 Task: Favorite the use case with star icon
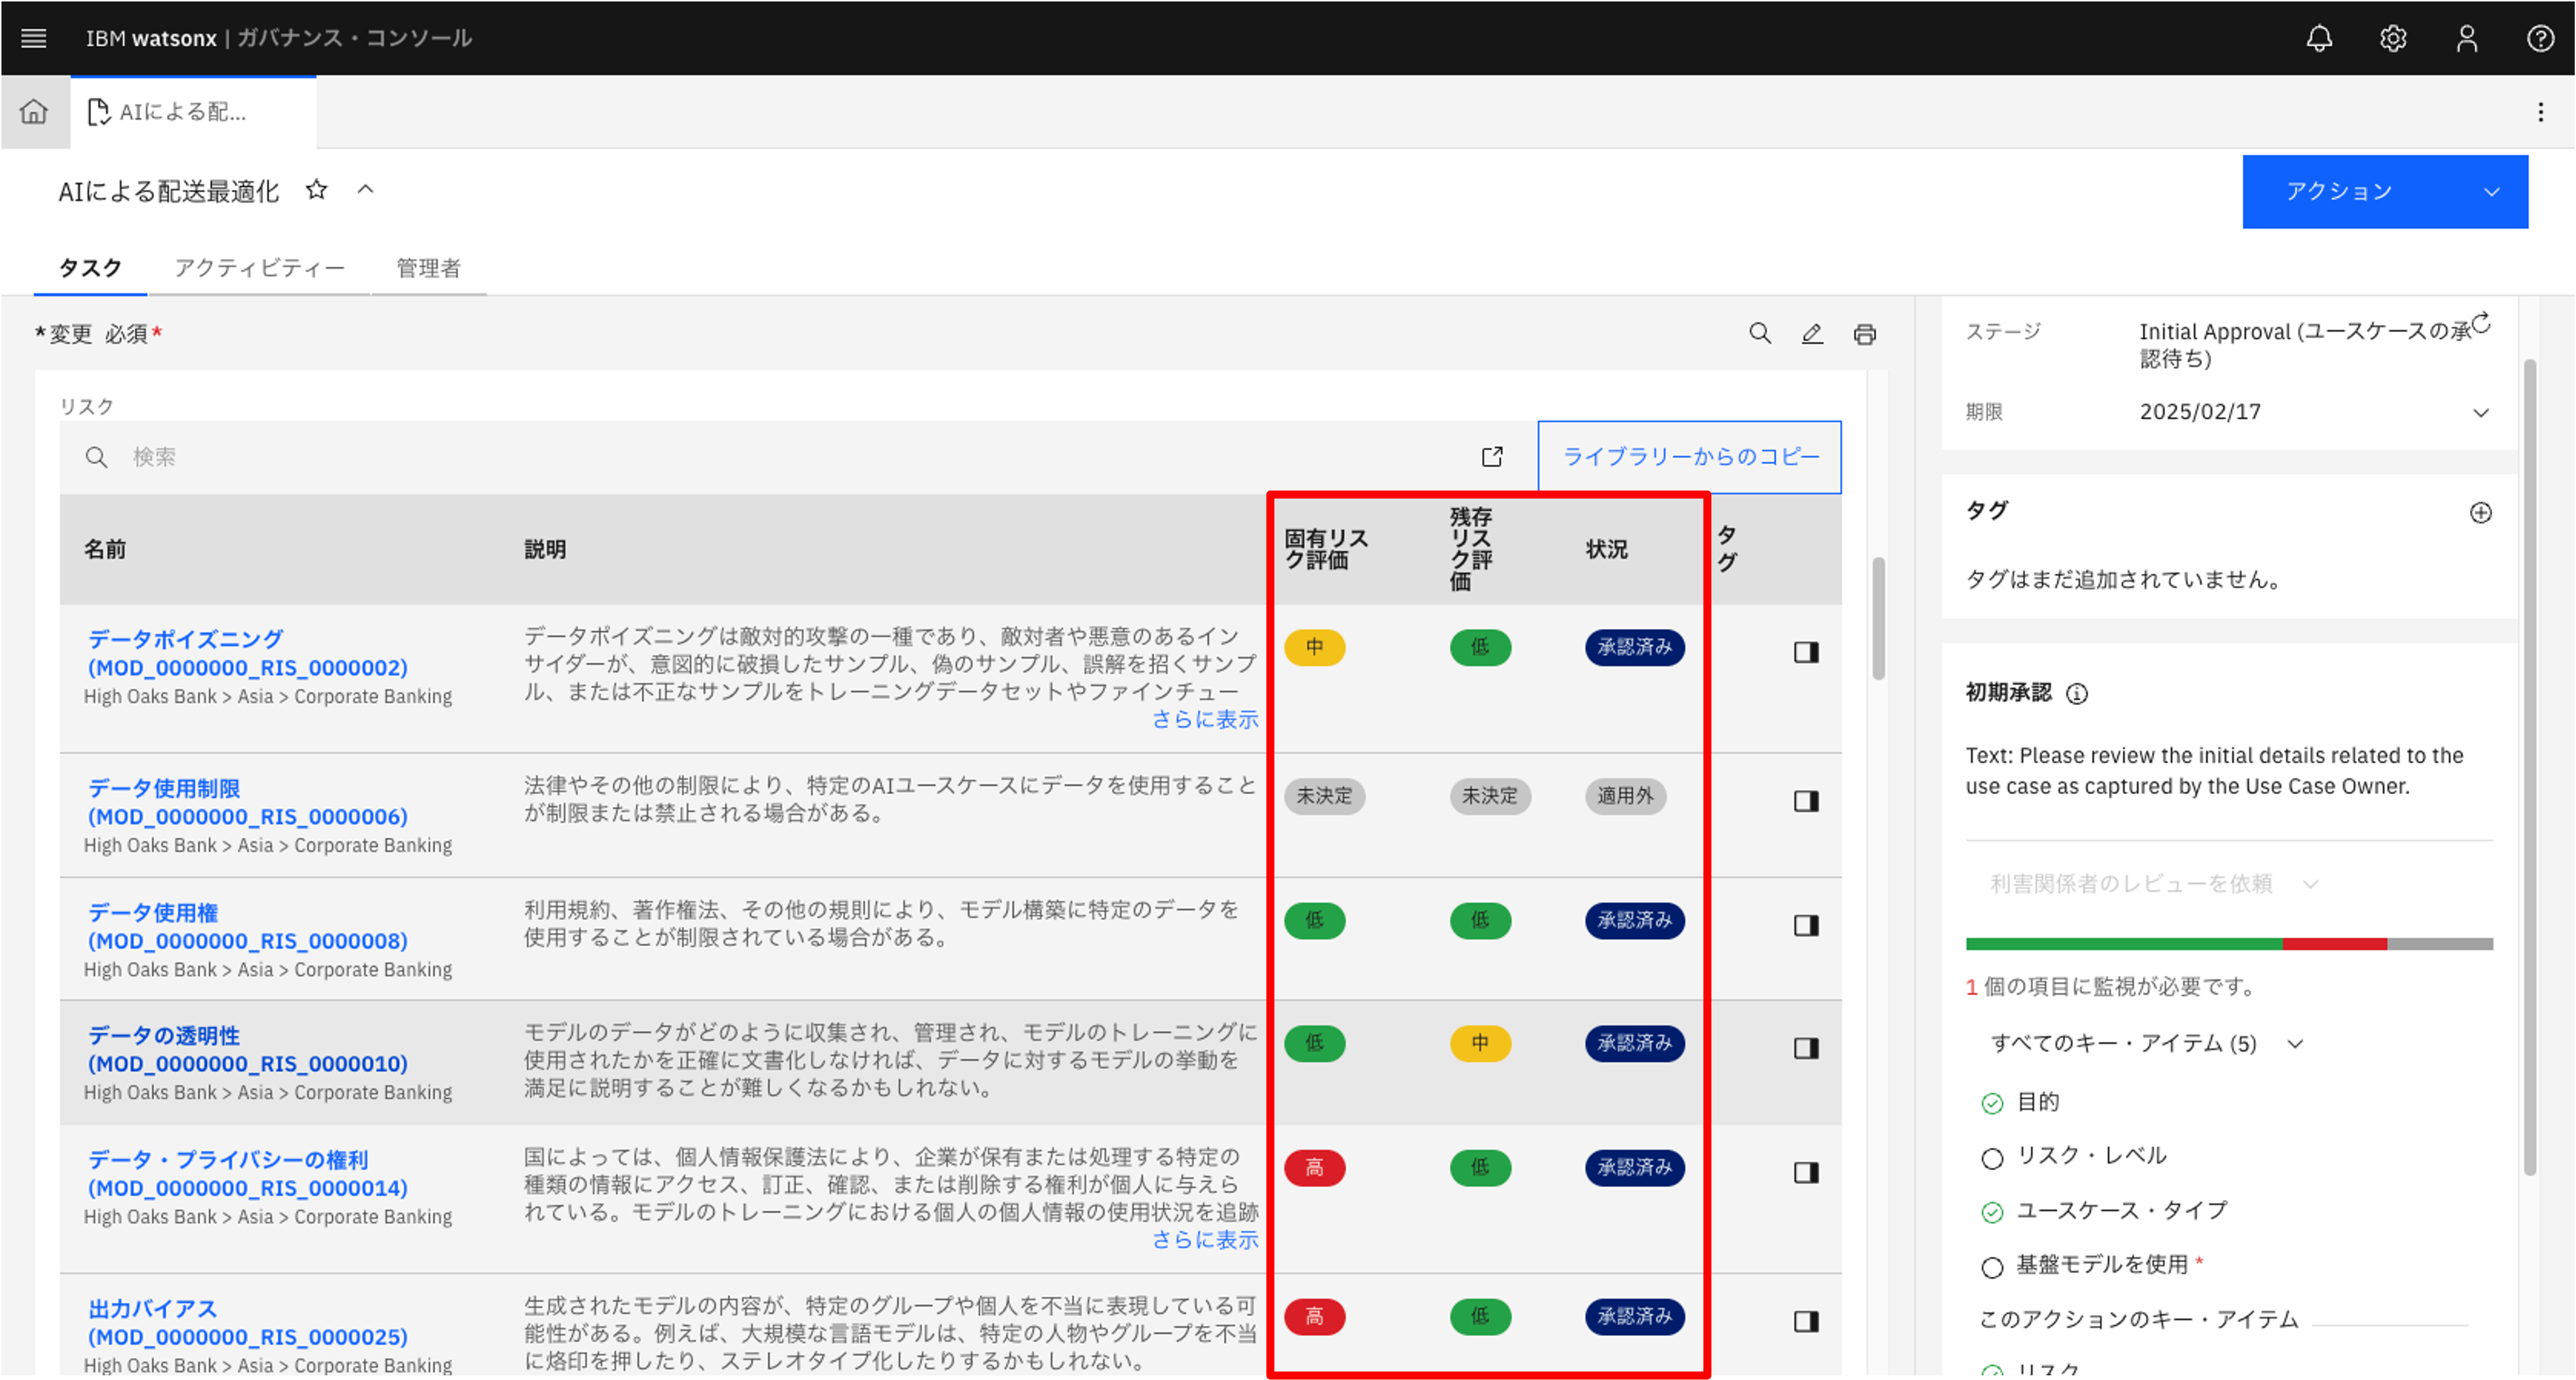click(317, 189)
